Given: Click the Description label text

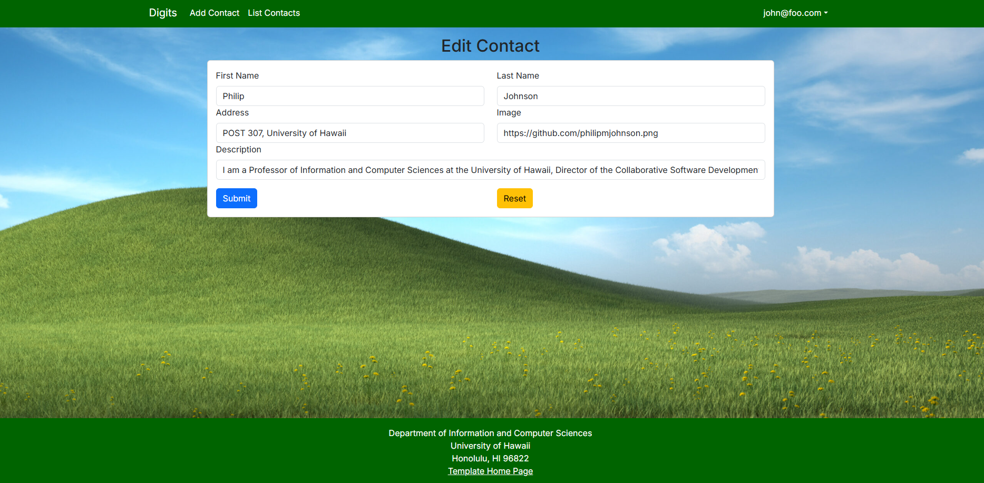Looking at the screenshot, I should (x=238, y=149).
